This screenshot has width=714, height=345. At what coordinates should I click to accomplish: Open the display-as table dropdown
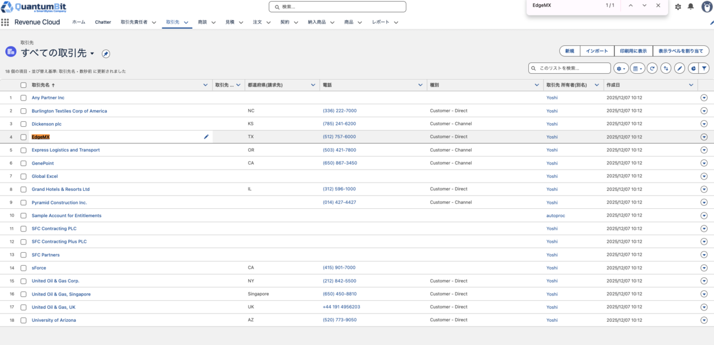637,68
